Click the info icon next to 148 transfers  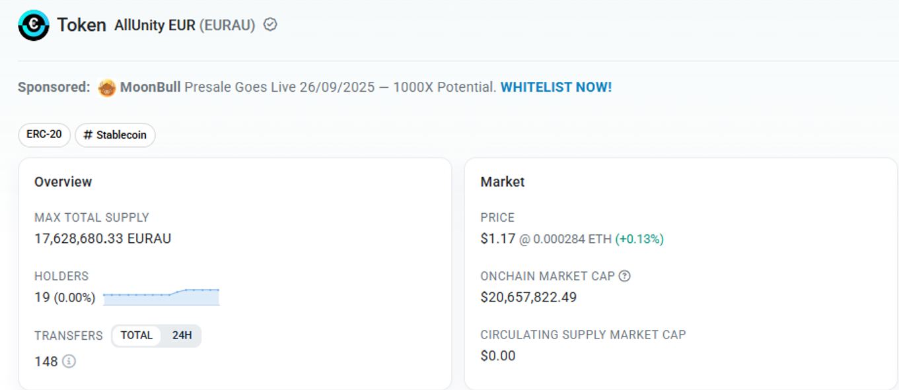coord(69,362)
